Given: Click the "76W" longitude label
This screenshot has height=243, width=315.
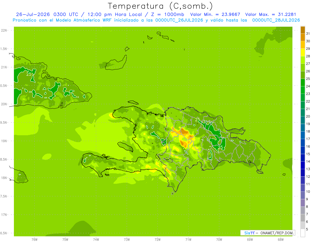Looking at the screenshot, I should point(34,240).
